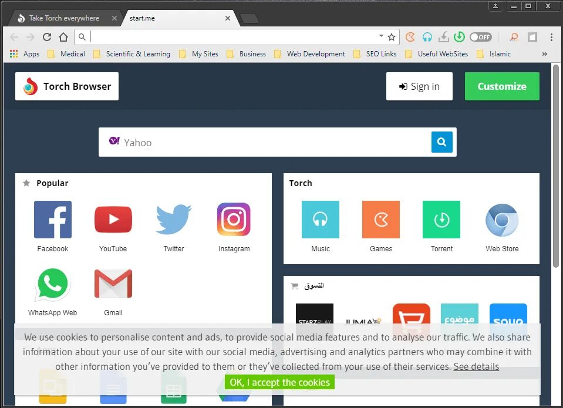Toggle the OFF switch in toolbar
The height and width of the screenshot is (408, 563).
pos(480,37)
